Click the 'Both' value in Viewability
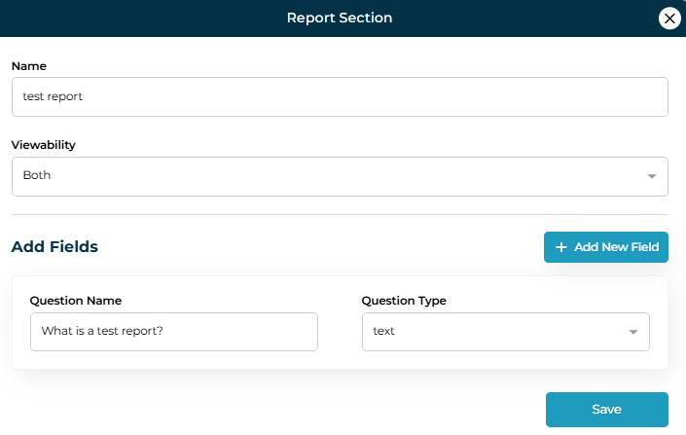Viewport: 686px width, 435px height. 37,176
